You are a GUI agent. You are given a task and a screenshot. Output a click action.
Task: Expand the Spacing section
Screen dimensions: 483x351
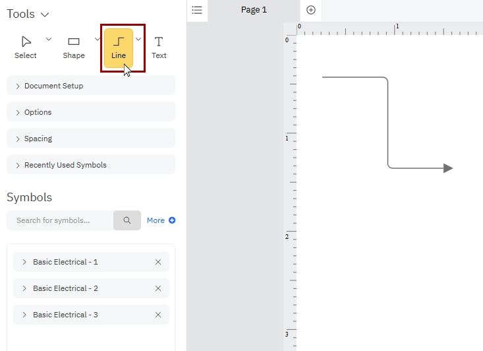tap(90, 139)
